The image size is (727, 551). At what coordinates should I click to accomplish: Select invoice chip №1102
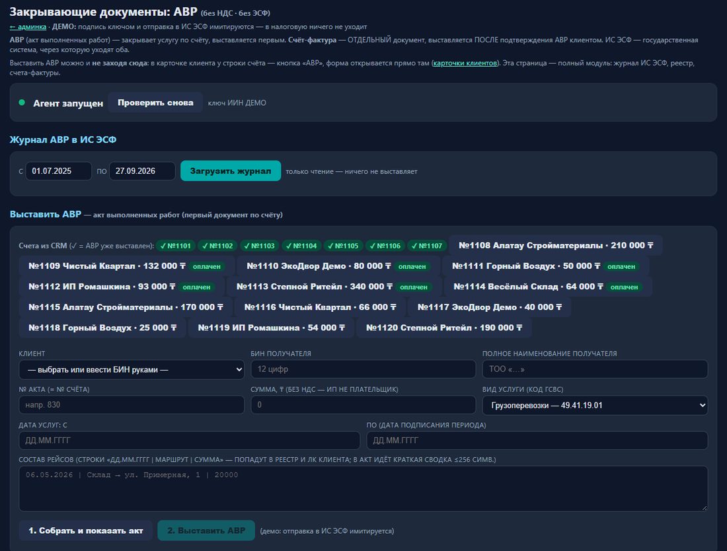217,246
